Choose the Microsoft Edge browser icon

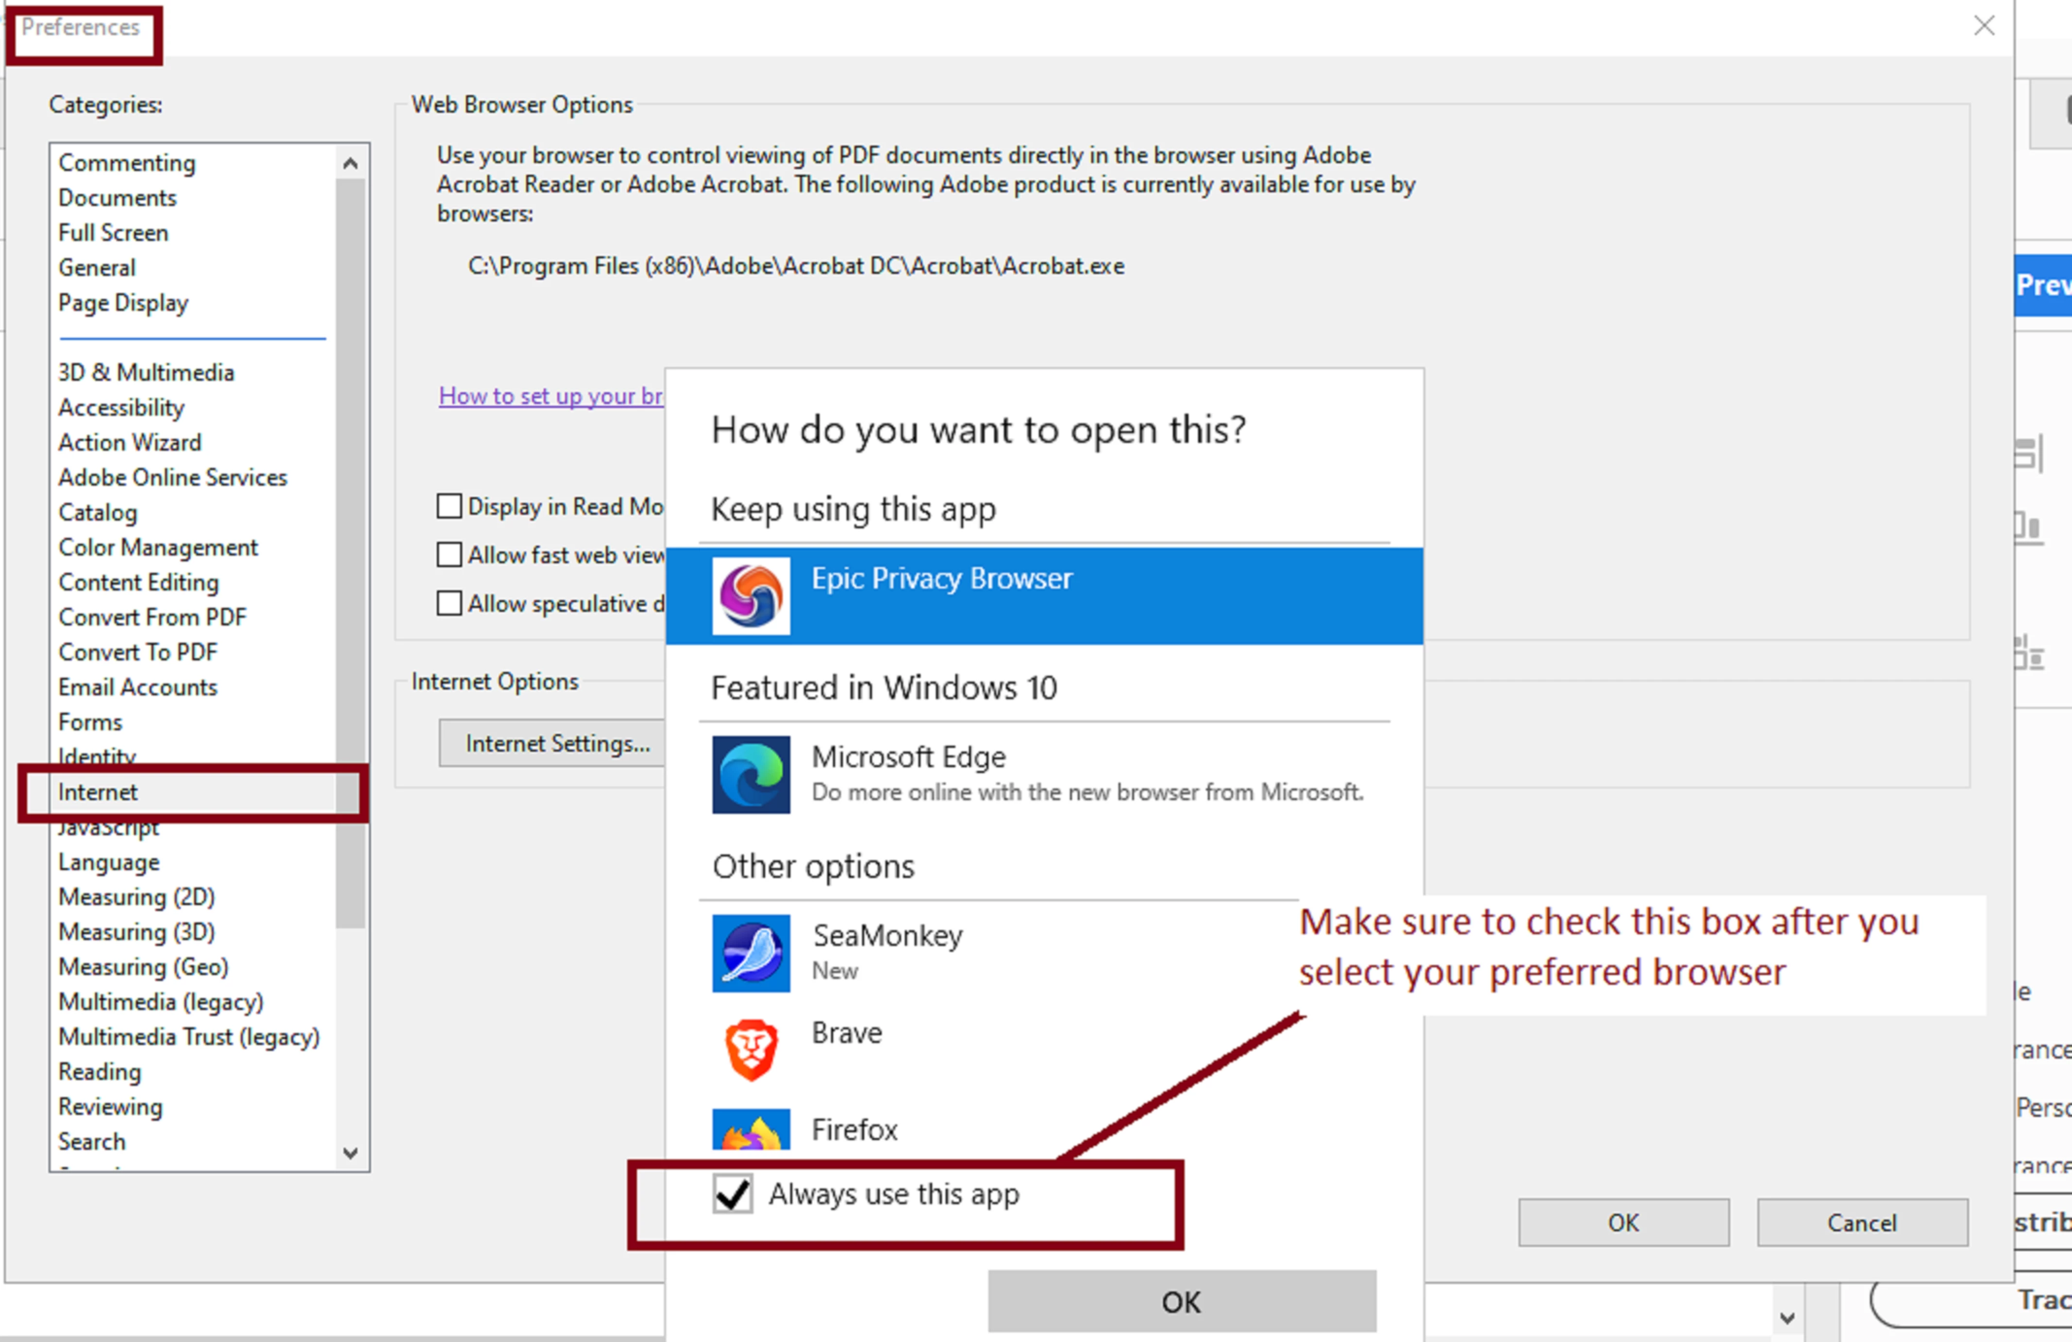(751, 774)
